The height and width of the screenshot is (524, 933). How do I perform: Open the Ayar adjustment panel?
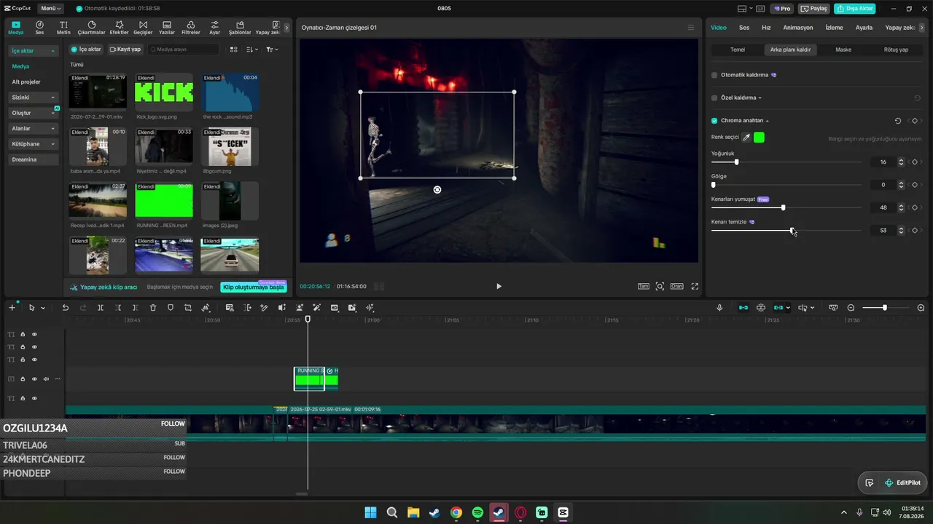tap(214, 28)
